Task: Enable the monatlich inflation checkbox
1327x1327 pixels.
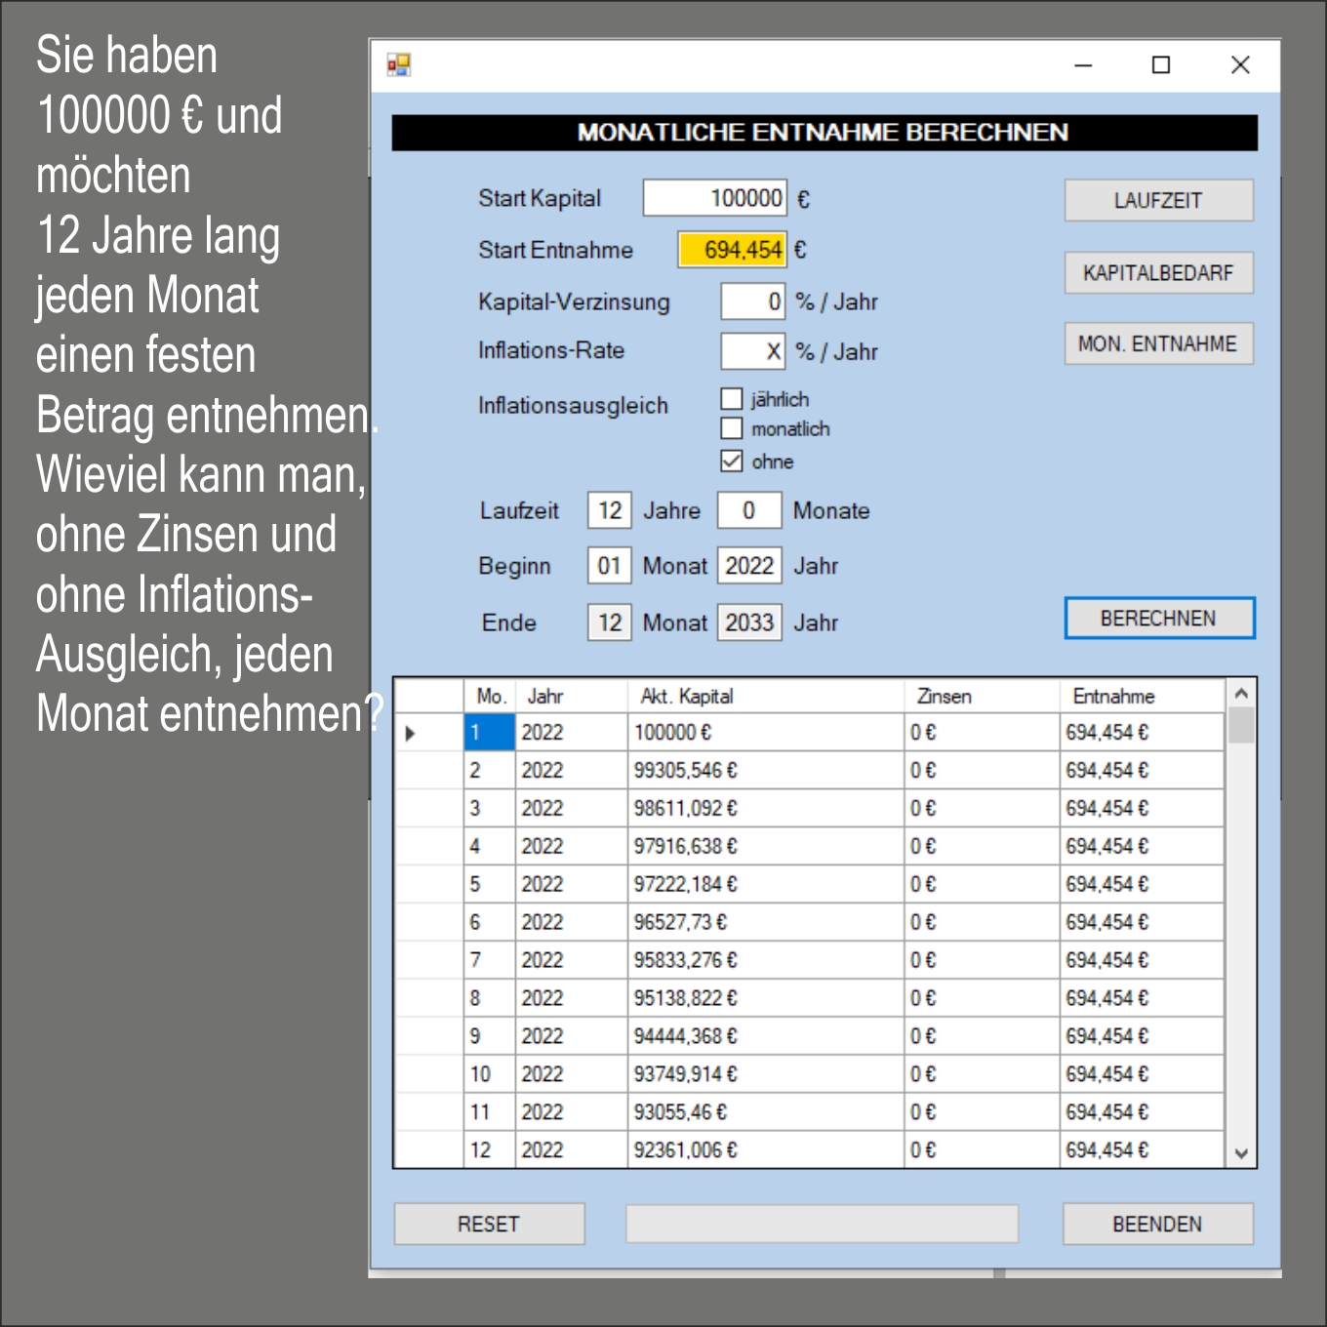Action: click(732, 428)
